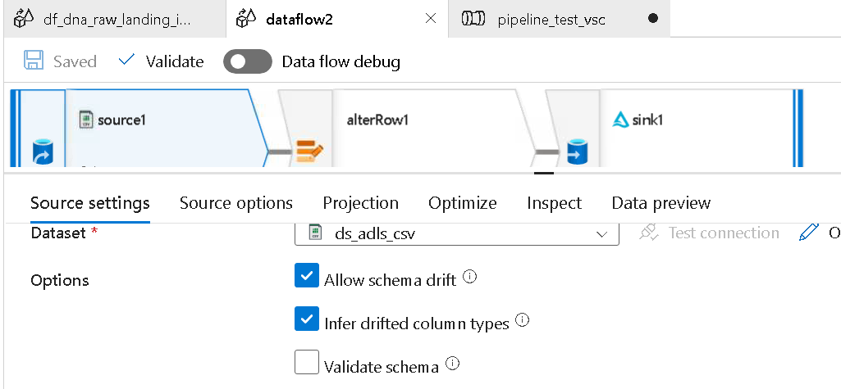Click the Saved disk icon
Viewport: 841px width, 389px height.
coord(34,61)
